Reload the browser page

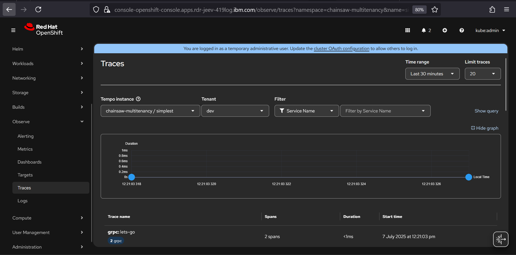pos(38,10)
